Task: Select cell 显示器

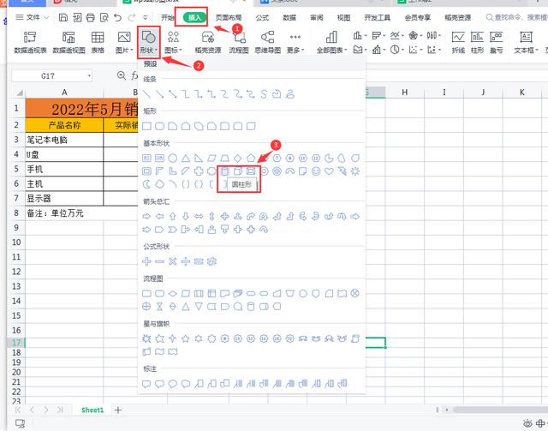Action: click(x=64, y=198)
